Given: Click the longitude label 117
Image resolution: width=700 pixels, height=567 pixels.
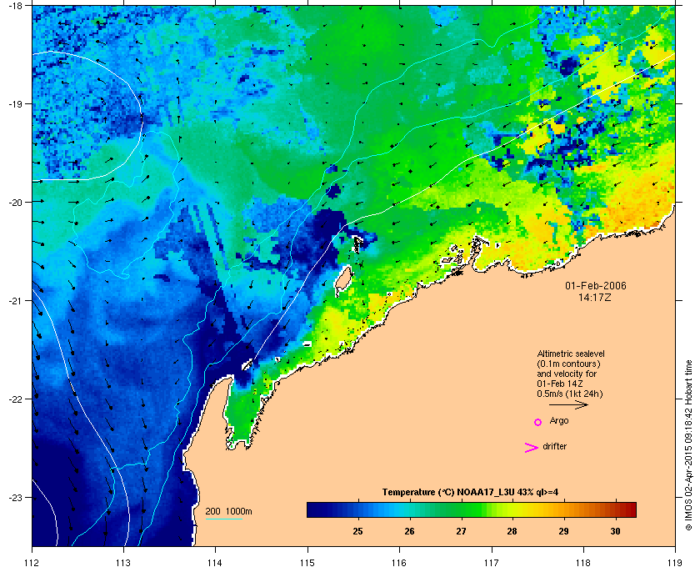Looking at the screenshot, I should click(x=491, y=563).
